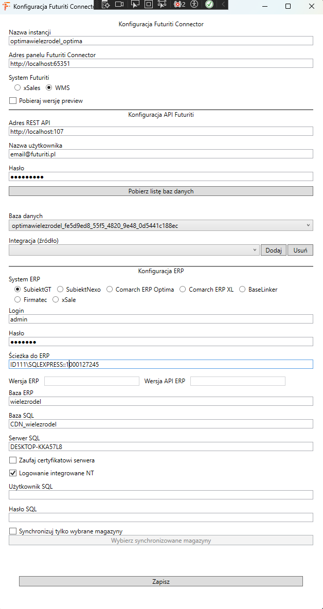Maximize the Konfiguracja Futuriti Connector window

[288, 6]
